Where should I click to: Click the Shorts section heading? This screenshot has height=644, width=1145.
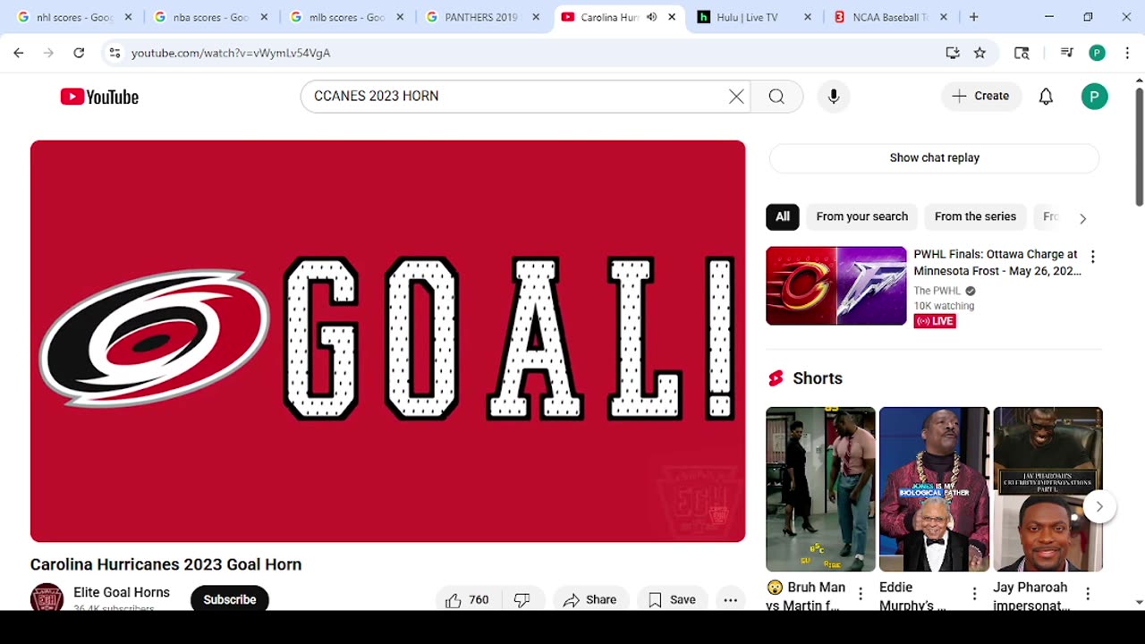click(818, 378)
